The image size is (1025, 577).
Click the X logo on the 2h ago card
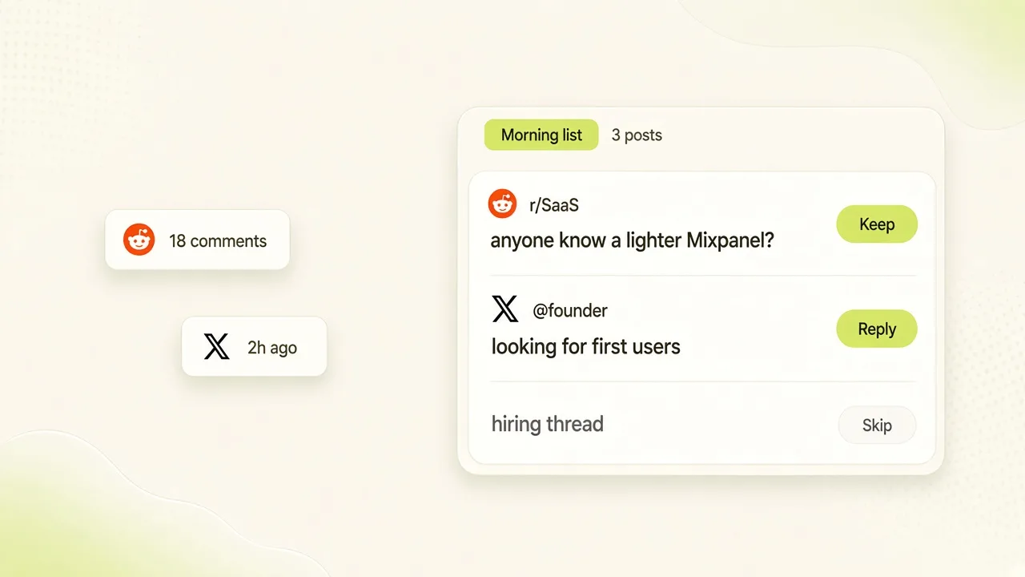[216, 347]
